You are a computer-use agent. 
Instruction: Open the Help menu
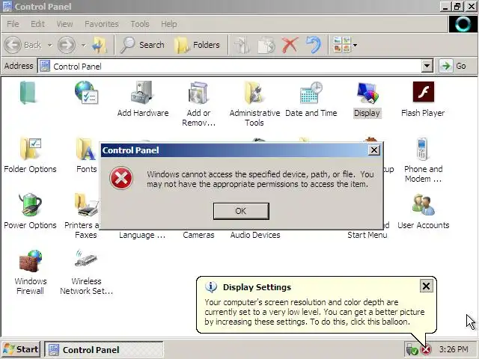168,24
